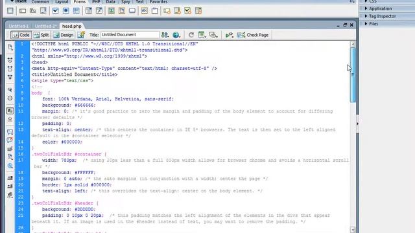Open the Layout insert category tab
The image size is (415, 233).
pos(62,2)
